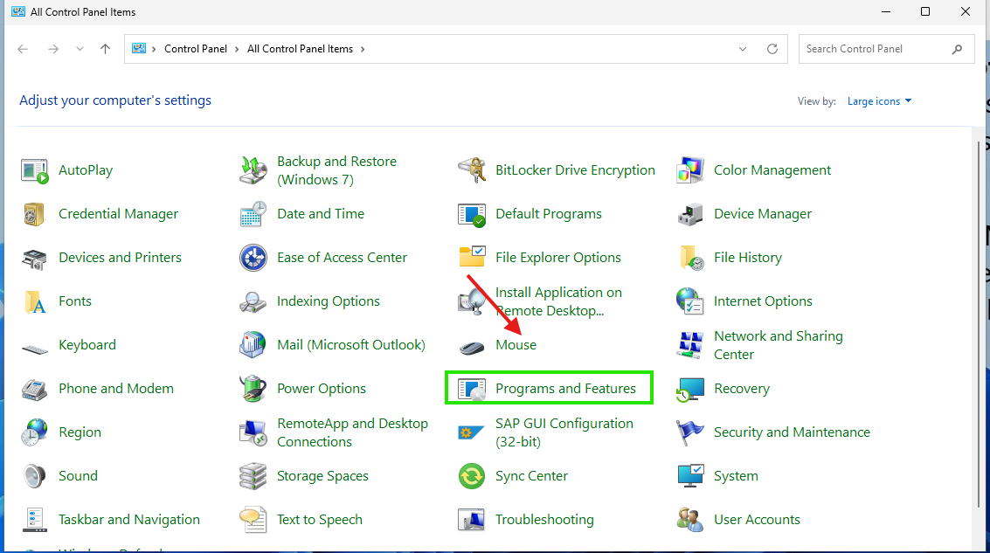The width and height of the screenshot is (990, 553).
Task: Click the Mouse icon
Action: point(472,347)
